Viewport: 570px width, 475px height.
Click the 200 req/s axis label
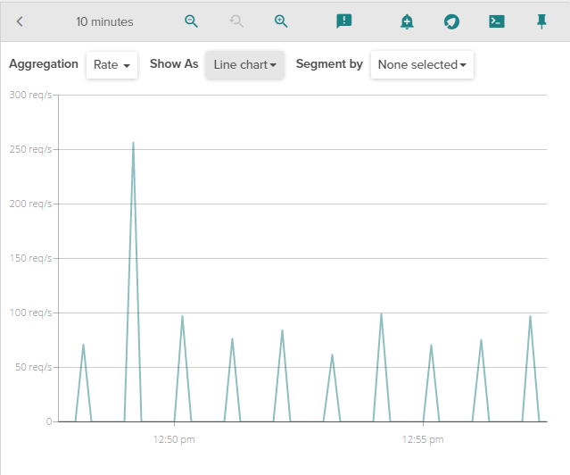[31, 204]
